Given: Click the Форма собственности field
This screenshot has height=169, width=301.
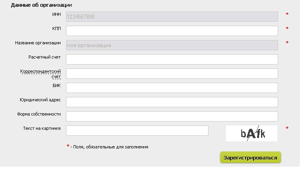Looking at the screenshot, I should coord(172,116).
